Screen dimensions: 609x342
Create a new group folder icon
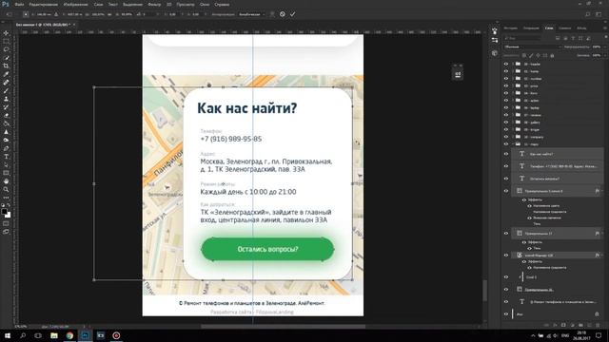point(581,325)
